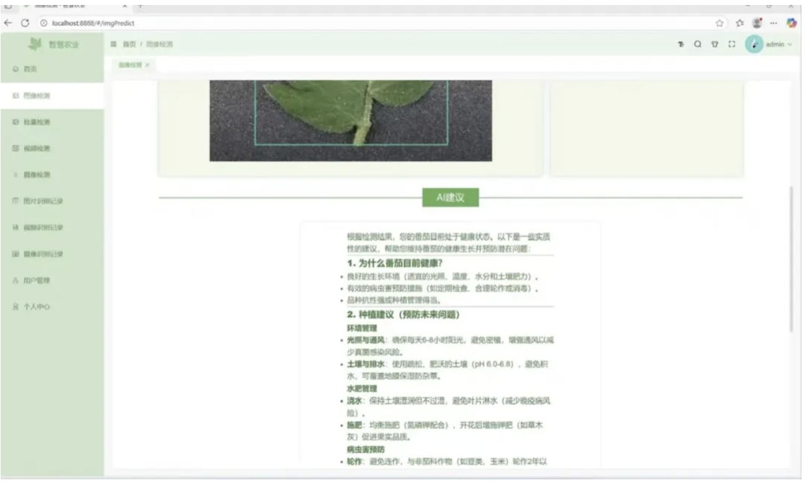The image size is (812, 485).
Task: Reload the page with refresh icon
Action: click(24, 23)
